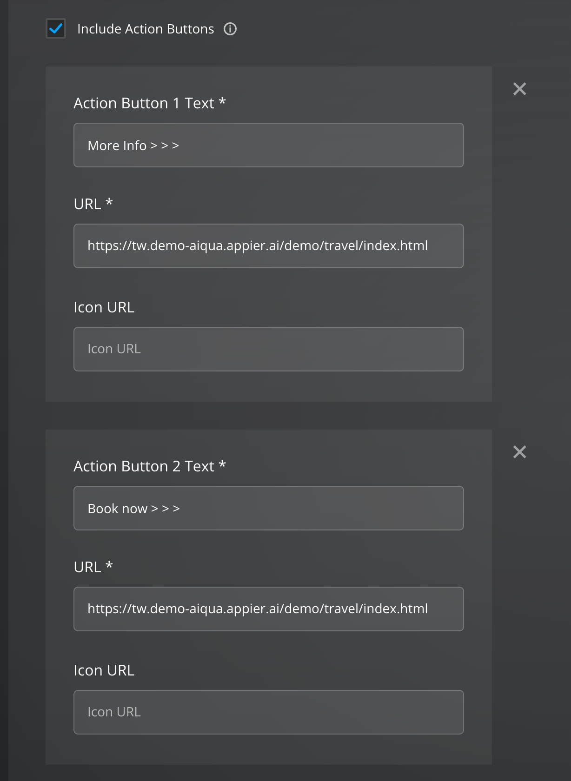This screenshot has height=781, width=571.
Task: Click the Icon URL label for Action Button 1
Action: [104, 307]
